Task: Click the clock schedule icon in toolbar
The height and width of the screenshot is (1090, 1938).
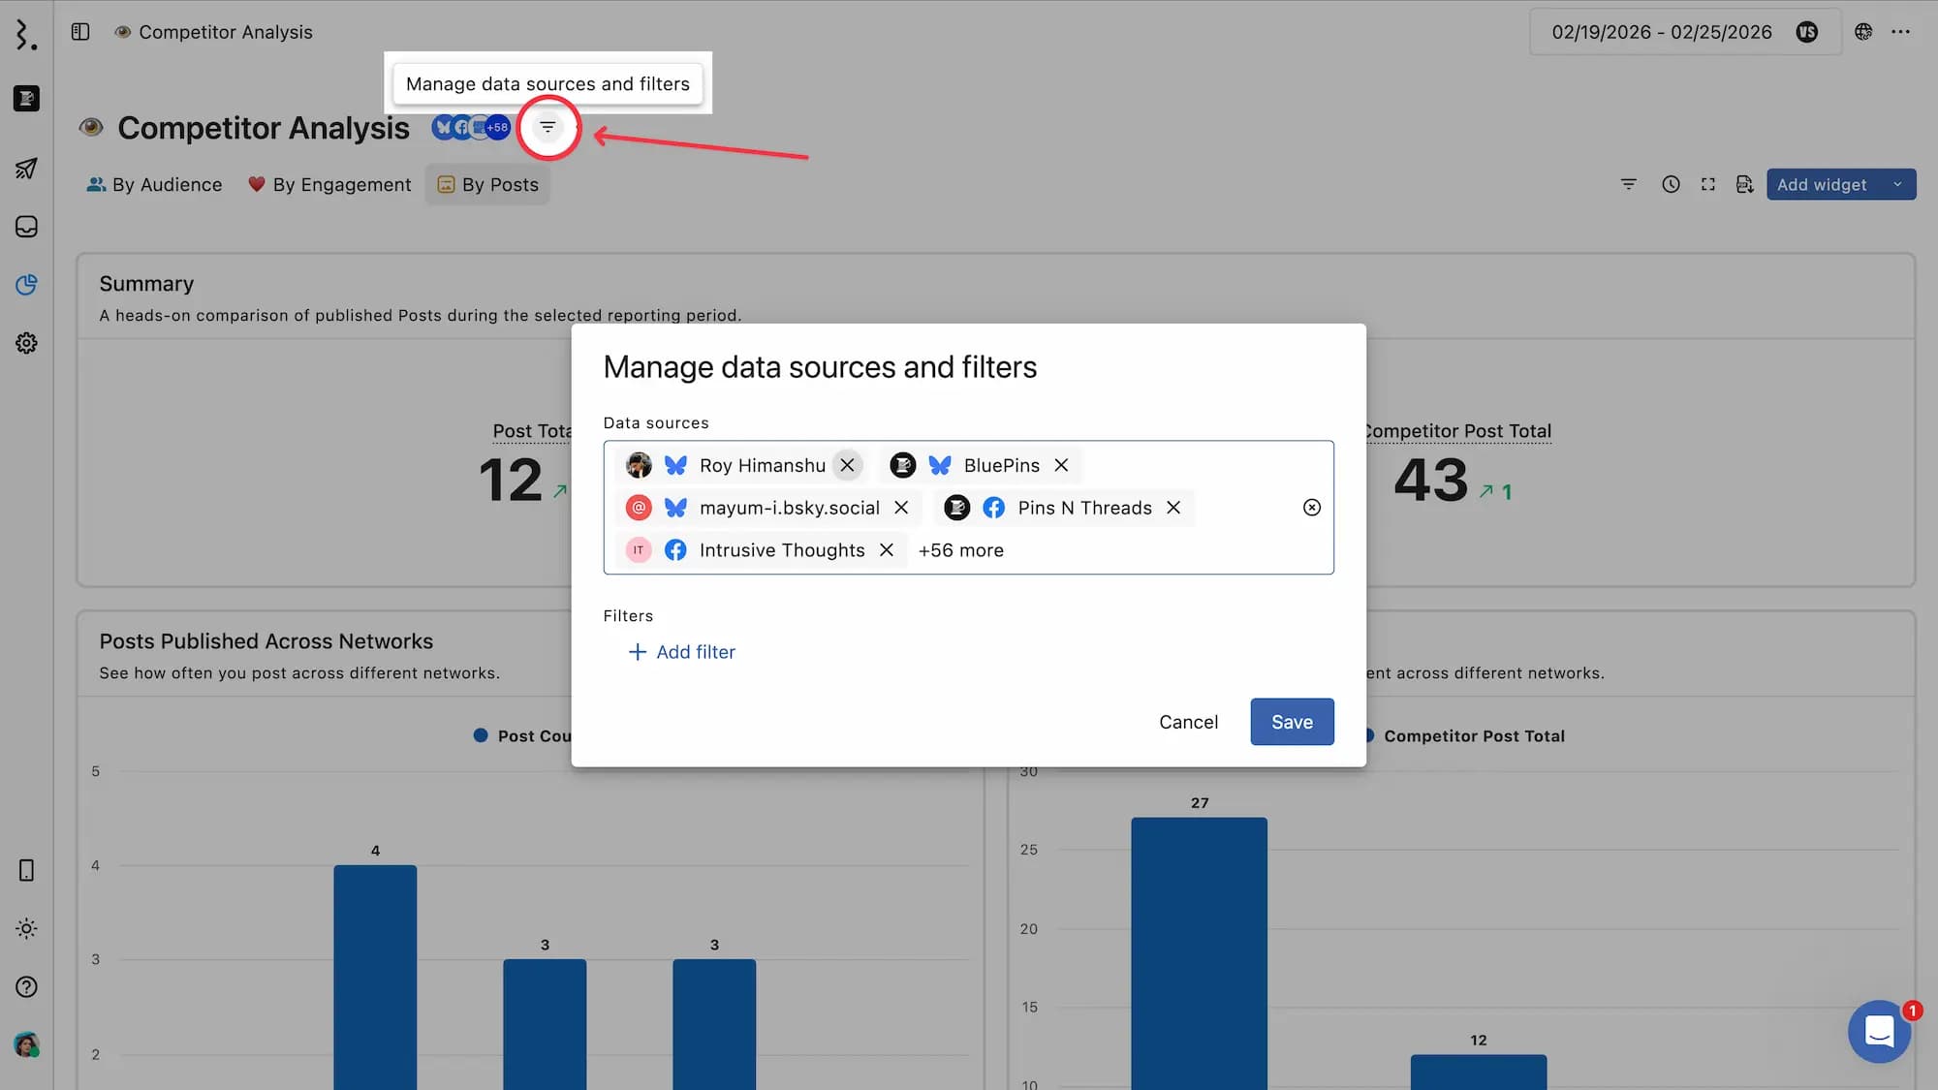Action: pos(1671,184)
